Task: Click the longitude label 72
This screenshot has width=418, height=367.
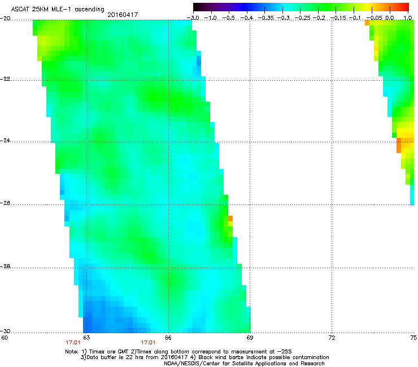Action: [332, 338]
